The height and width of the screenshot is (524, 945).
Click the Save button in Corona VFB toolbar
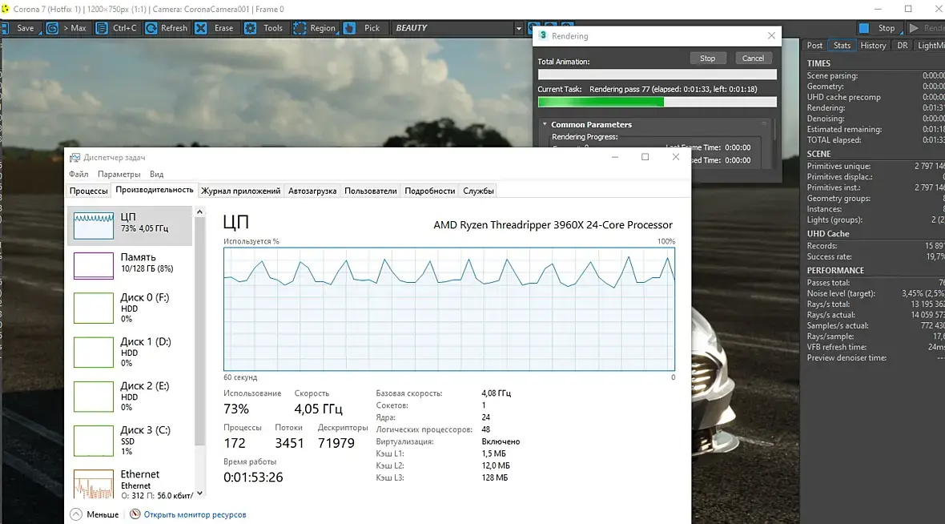pos(20,28)
